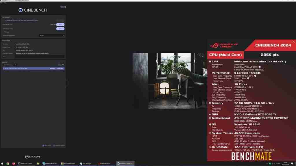Click the Cinebench logo icon
The height and width of the screenshot is (166, 296).
tap(21, 10)
